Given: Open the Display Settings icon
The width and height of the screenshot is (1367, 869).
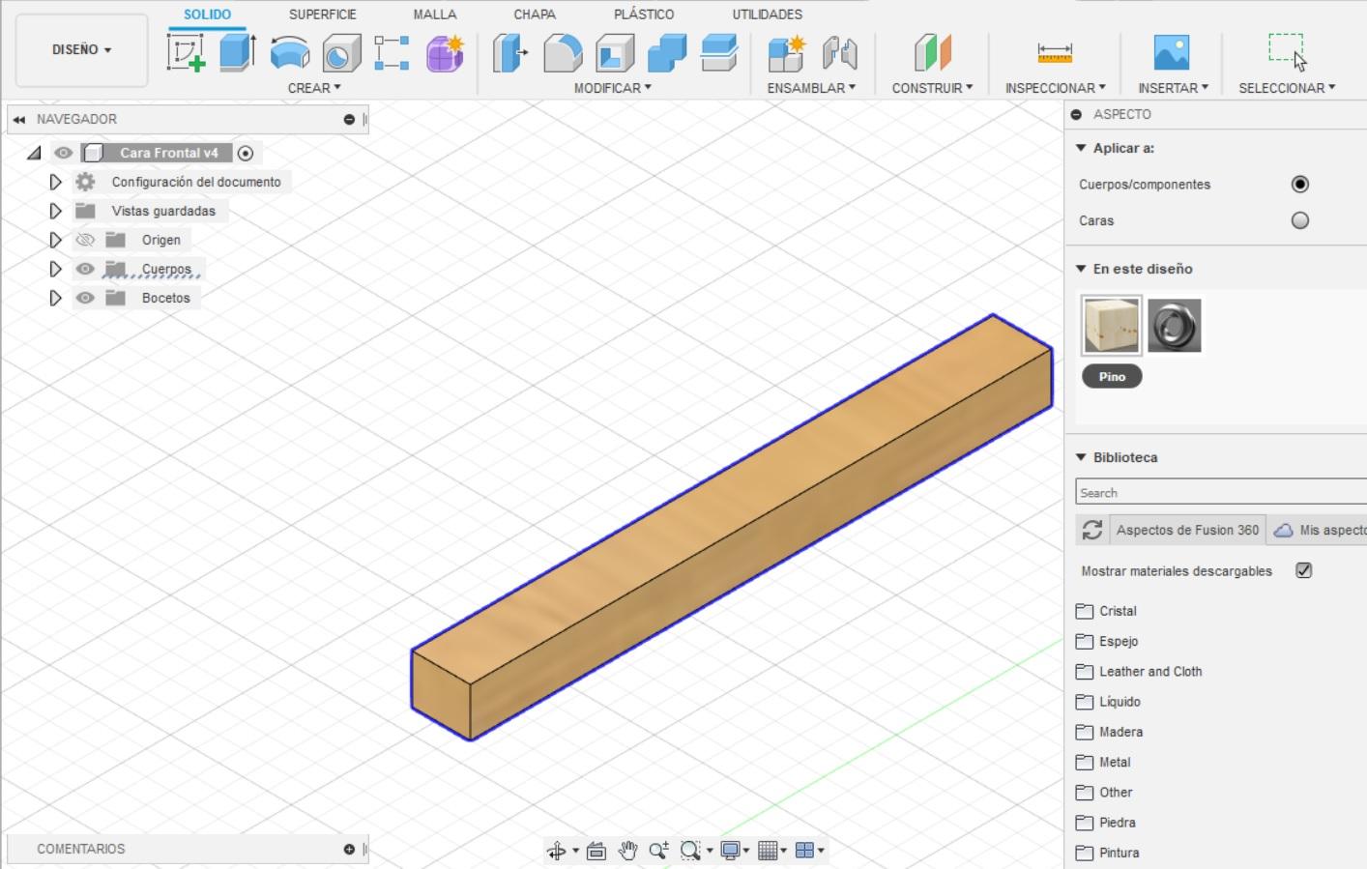Looking at the screenshot, I should pos(731,851).
